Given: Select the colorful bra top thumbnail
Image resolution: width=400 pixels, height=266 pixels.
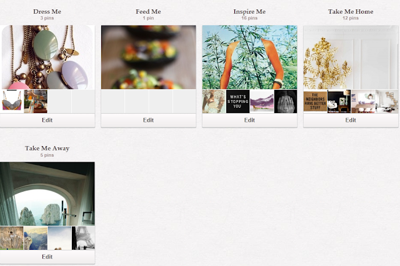Looking at the screenshot, I should point(12,101).
